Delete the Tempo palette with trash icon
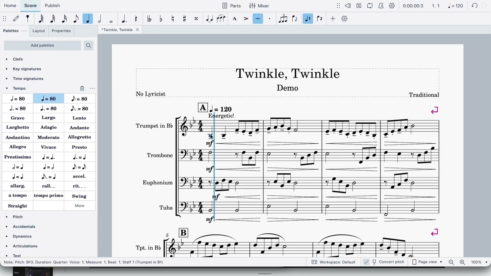491x276 pixels. click(x=82, y=88)
